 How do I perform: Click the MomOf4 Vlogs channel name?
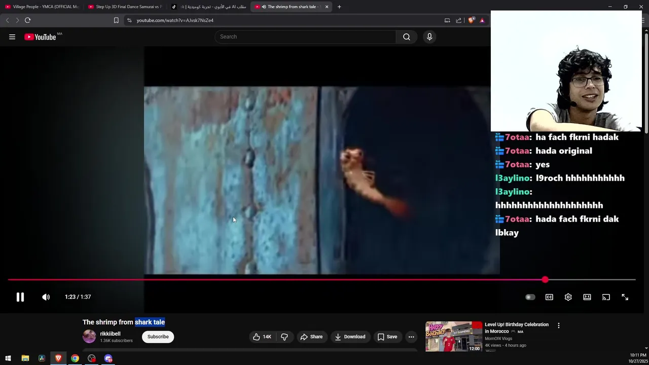pyautogui.click(x=498, y=338)
